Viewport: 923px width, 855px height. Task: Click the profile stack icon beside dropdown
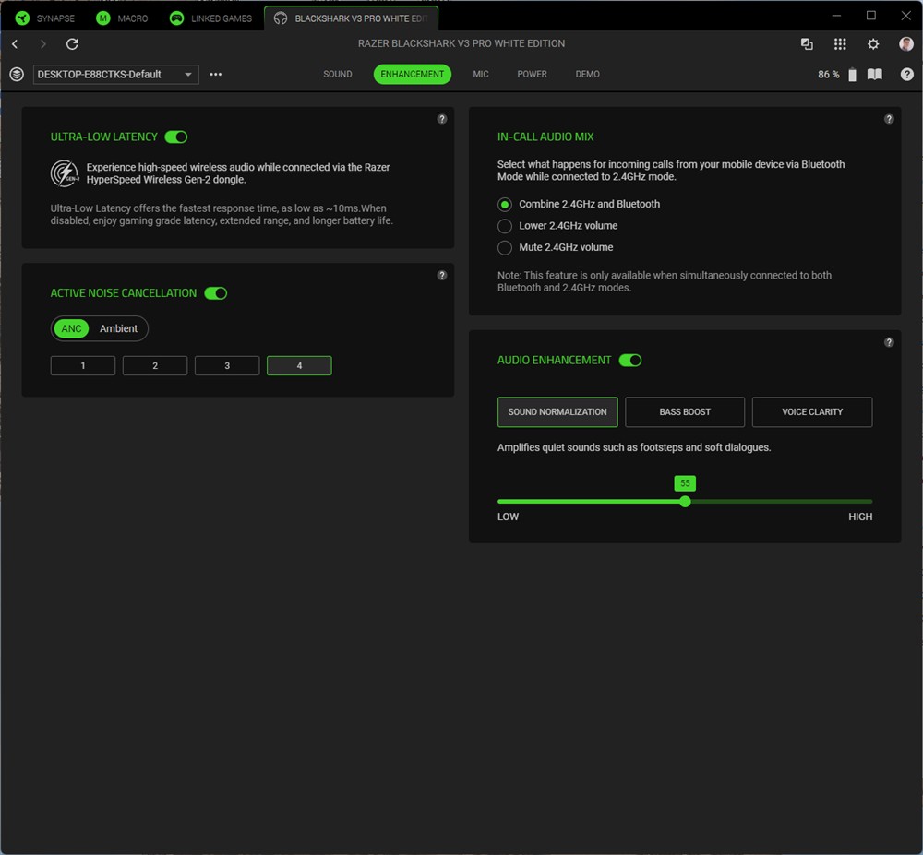17,75
